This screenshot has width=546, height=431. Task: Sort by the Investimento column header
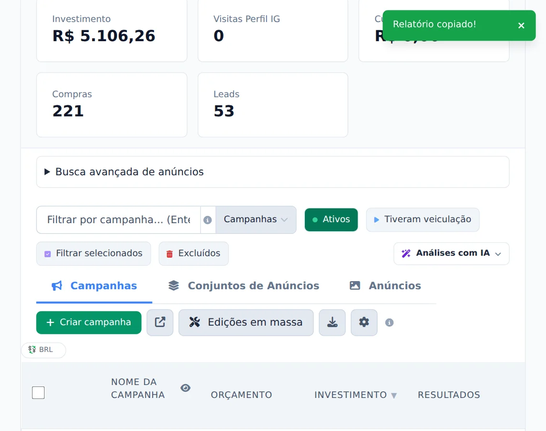[x=355, y=395]
